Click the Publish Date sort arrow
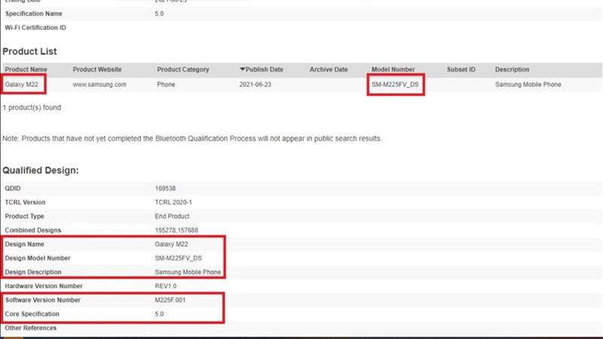 (242, 69)
